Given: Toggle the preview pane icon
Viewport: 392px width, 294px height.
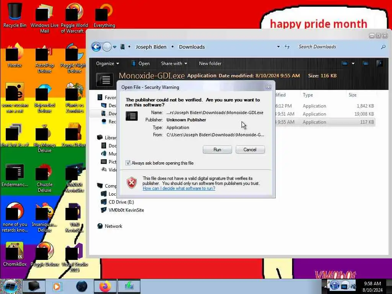Looking at the screenshot, I should (x=366, y=64).
